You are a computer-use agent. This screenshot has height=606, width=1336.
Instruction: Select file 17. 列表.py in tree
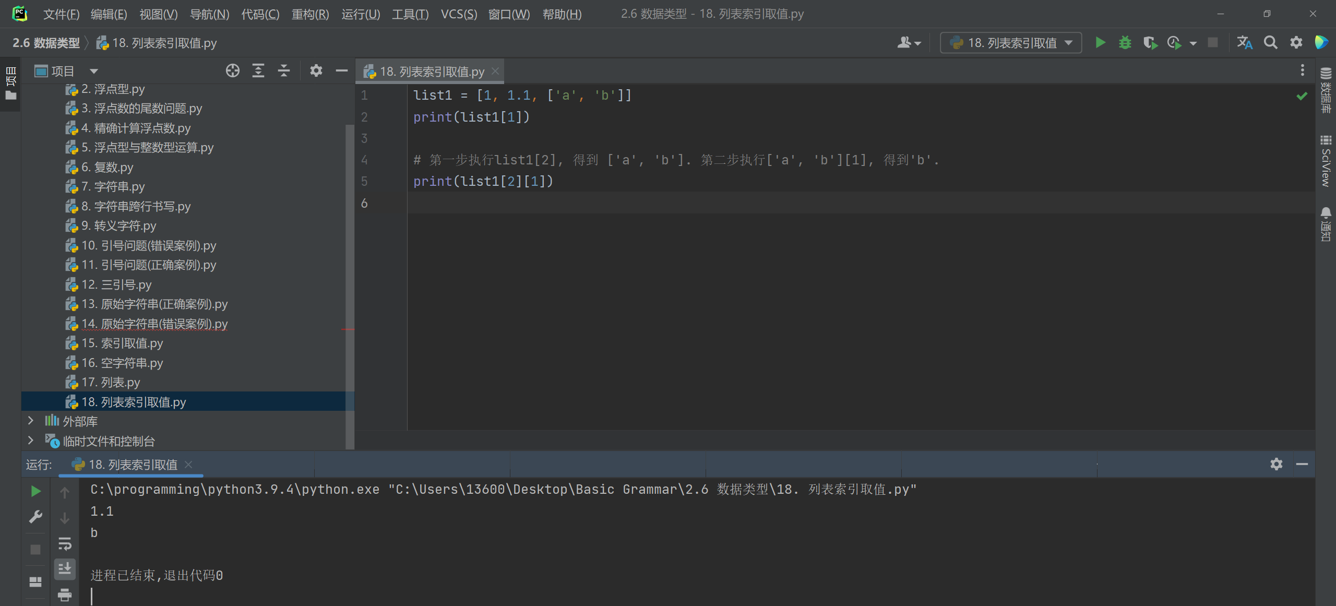tap(111, 383)
